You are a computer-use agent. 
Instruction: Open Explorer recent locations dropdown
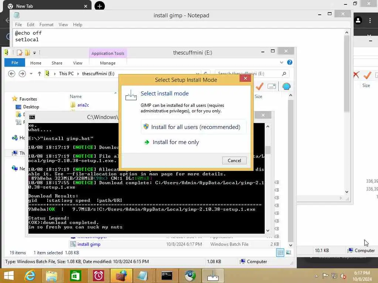coord(31,74)
